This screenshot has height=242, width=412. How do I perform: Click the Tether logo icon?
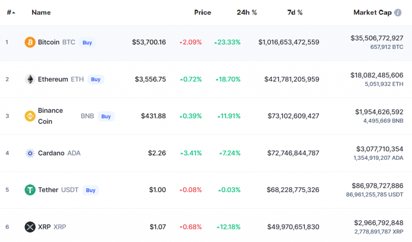tap(30, 190)
